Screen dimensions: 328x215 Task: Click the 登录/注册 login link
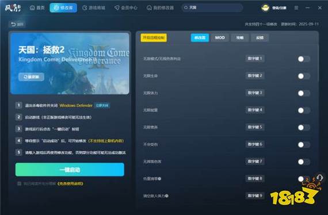279,8
